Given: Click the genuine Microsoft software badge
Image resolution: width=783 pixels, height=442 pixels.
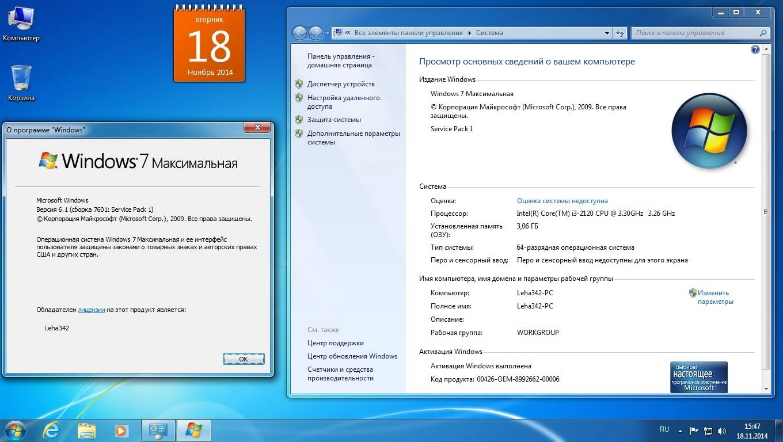Looking at the screenshot, I should point(699,377).
